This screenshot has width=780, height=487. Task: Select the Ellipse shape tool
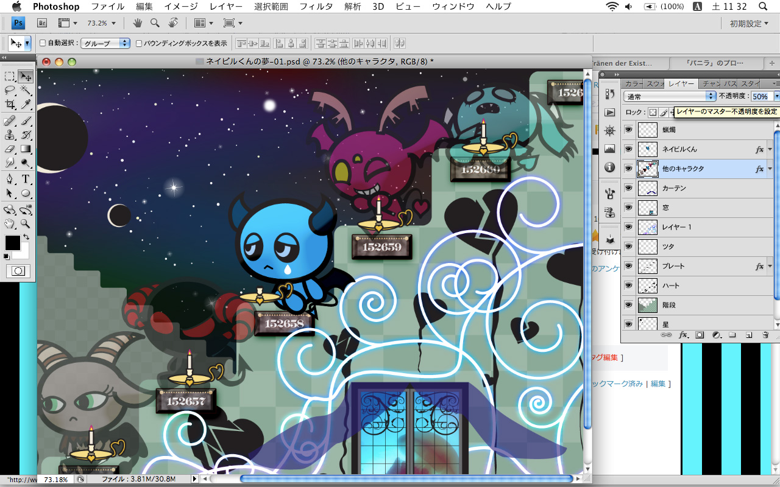(x=26, y=193)
